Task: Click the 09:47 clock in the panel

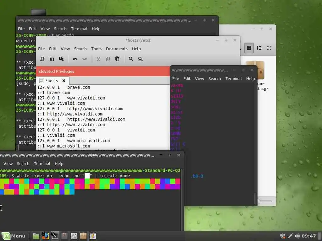Action: point(309,236)
